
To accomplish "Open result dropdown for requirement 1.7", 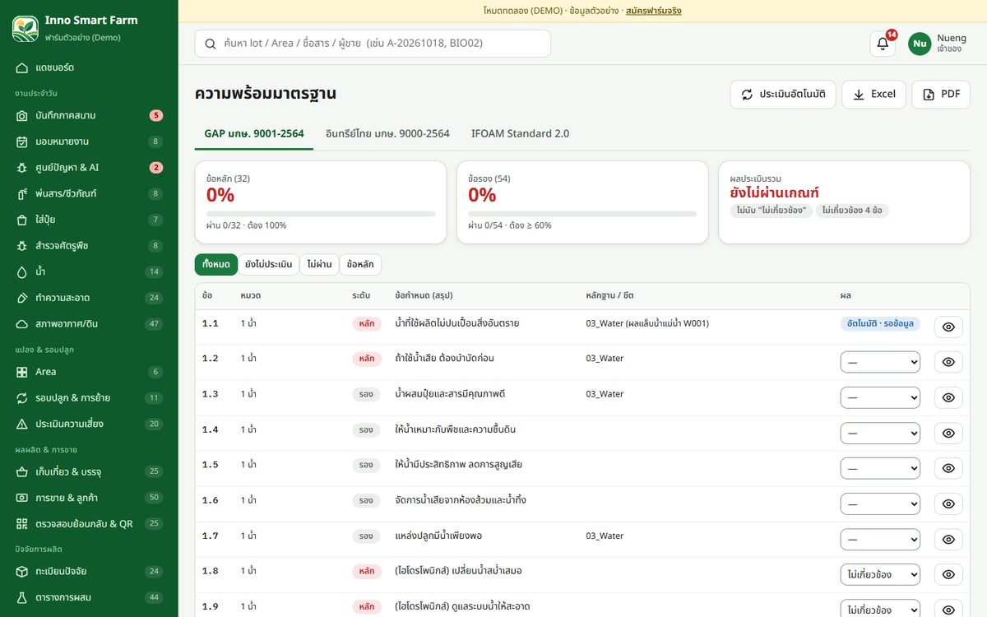I will pos(880,540).
